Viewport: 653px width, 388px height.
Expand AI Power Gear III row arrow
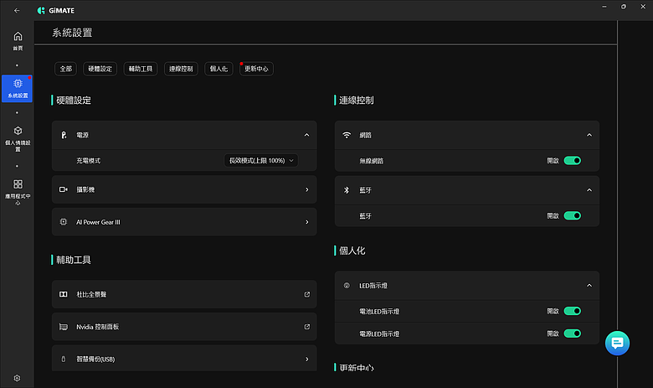pyautogui.click(x=307, y=222)
